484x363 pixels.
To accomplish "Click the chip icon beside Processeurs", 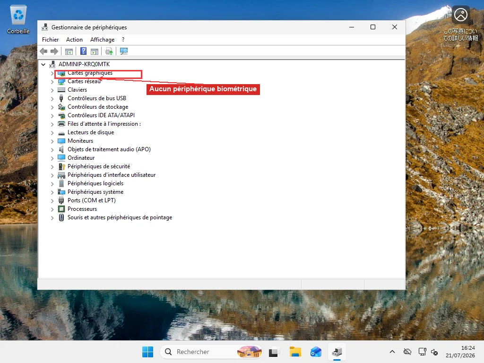I will 61,209.
